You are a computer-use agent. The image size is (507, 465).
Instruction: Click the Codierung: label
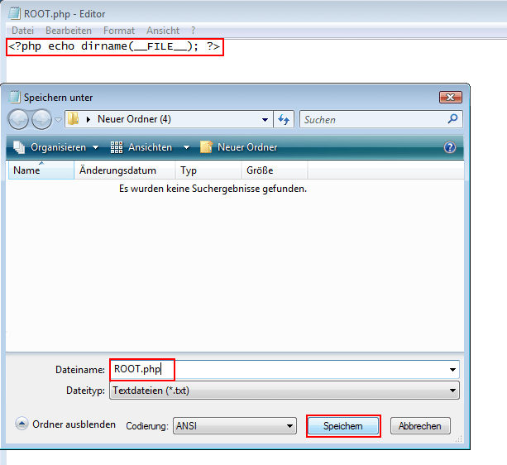(x=147, y=426)
